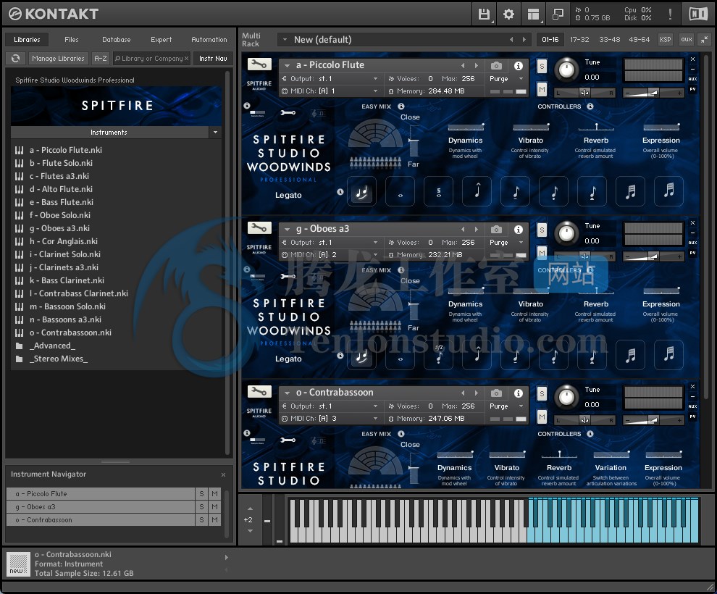Open the save/load disk menu

(x=483, y=14)
